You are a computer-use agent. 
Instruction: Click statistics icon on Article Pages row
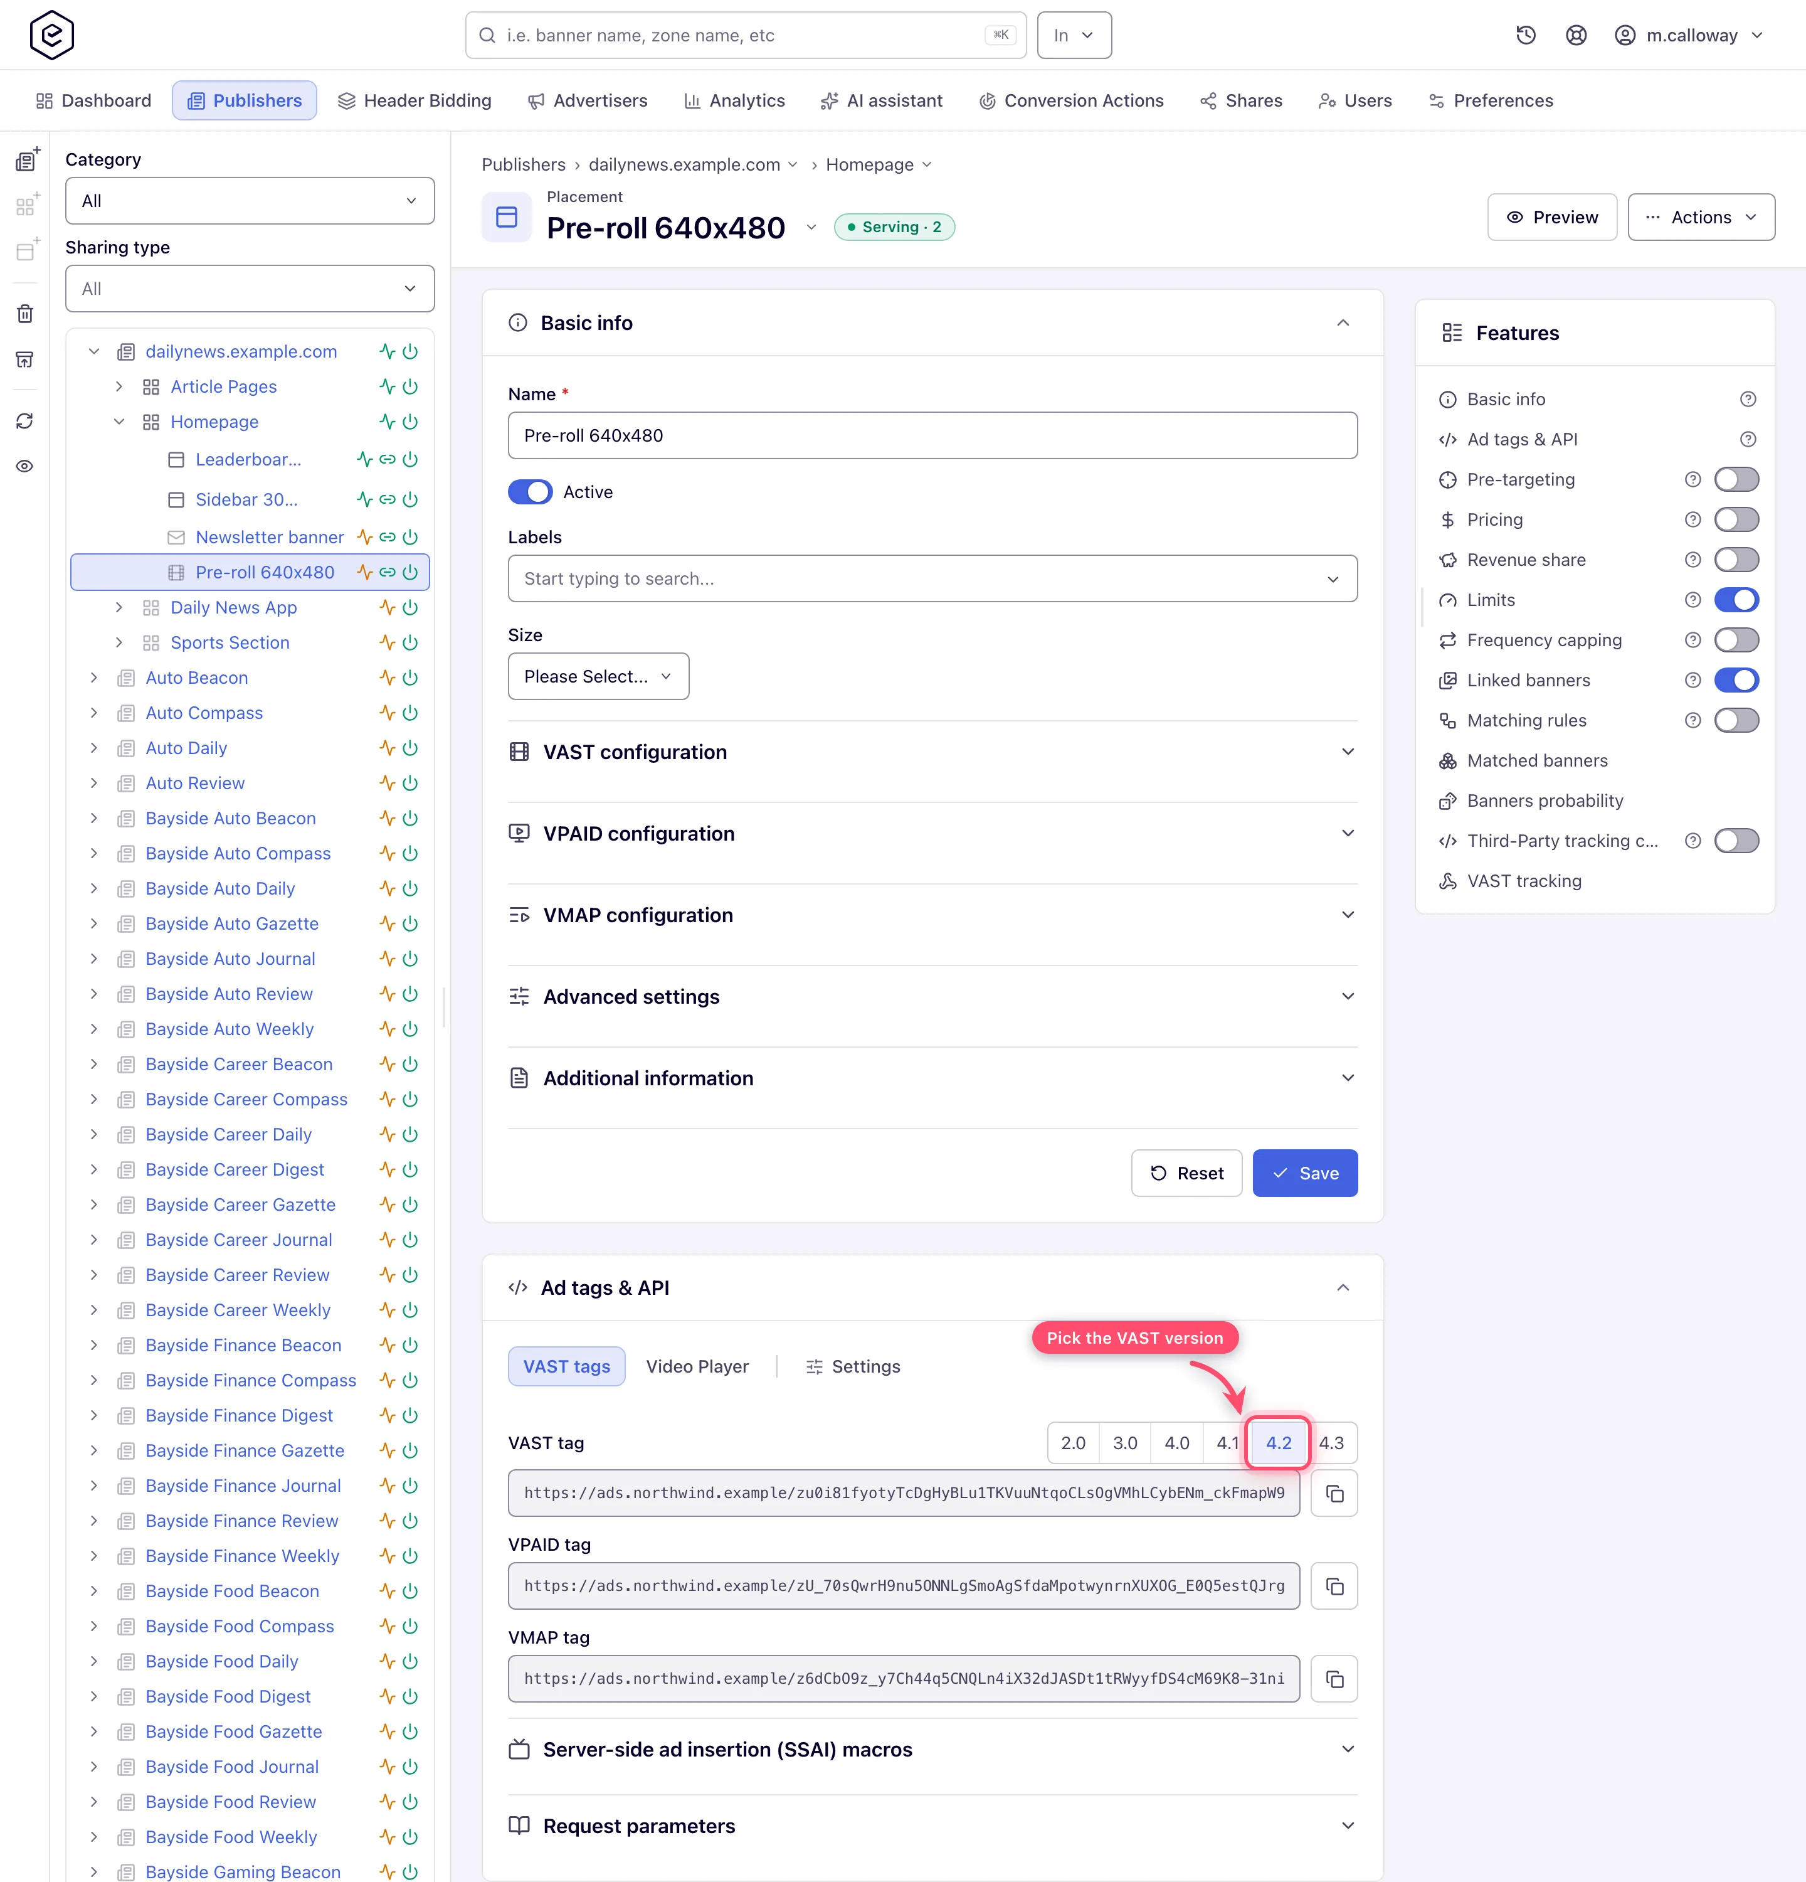click(x=388, y=387)
